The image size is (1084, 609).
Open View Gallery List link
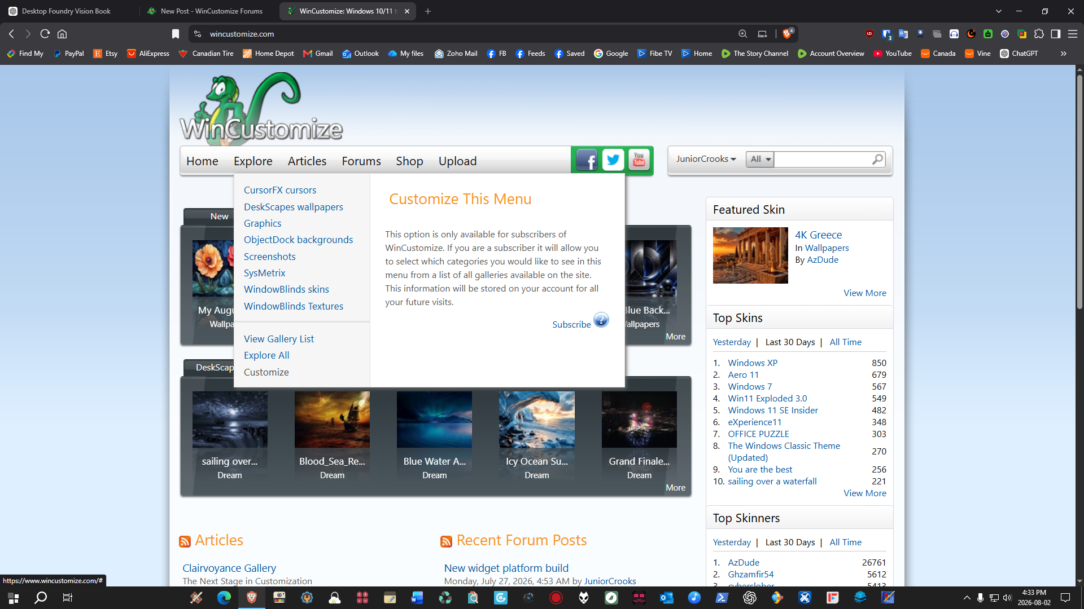[x=279, y=339]
